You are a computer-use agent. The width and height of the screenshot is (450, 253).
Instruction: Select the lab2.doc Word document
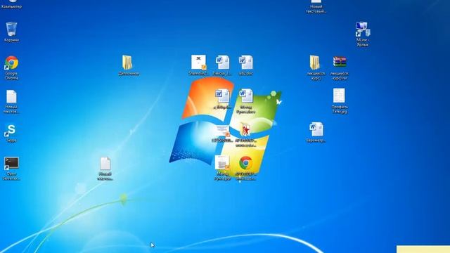pyautogui.click(x=246, y=63)
